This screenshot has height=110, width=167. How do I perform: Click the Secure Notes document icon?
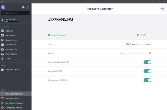pyautogui.click(x=2, y=40)
